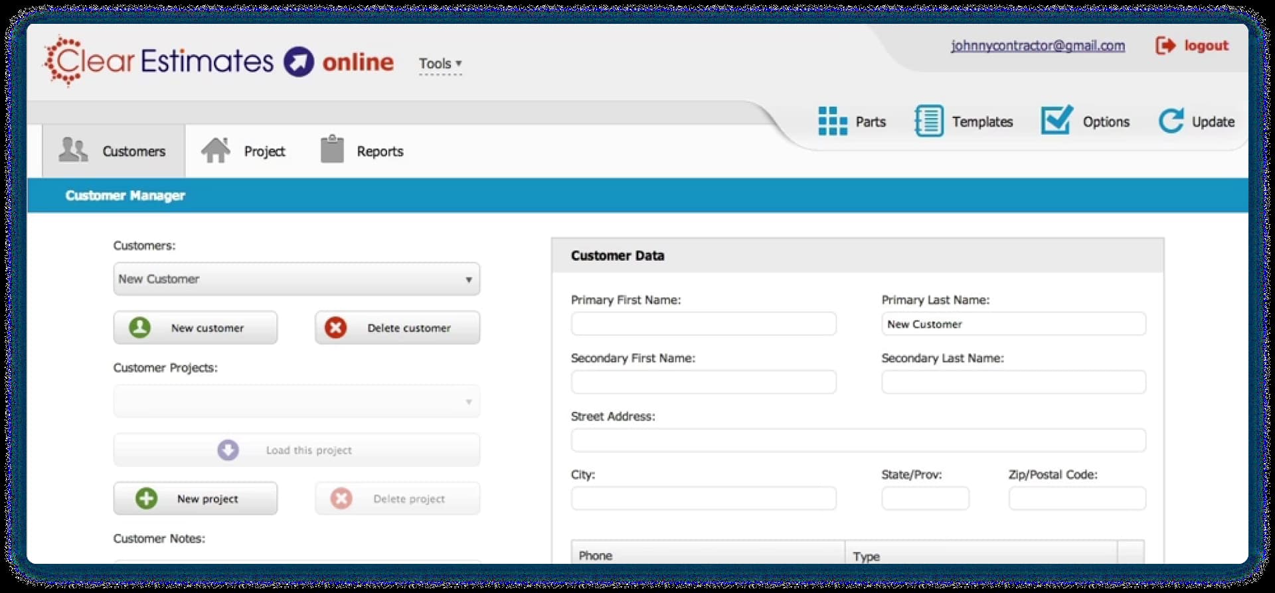The image size is (1275, 593).
Task: Click the Clear Estimates logo
Action: point(158,62)
